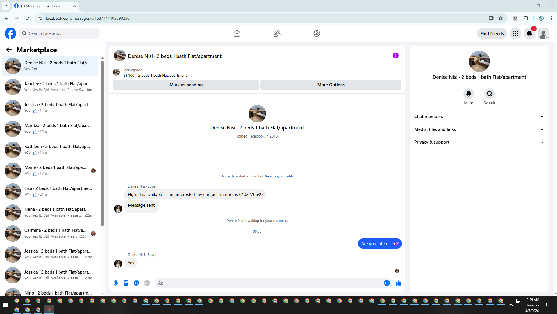Open View buyer profile link
The image size is (557, 314).
(x=279, y=176)
